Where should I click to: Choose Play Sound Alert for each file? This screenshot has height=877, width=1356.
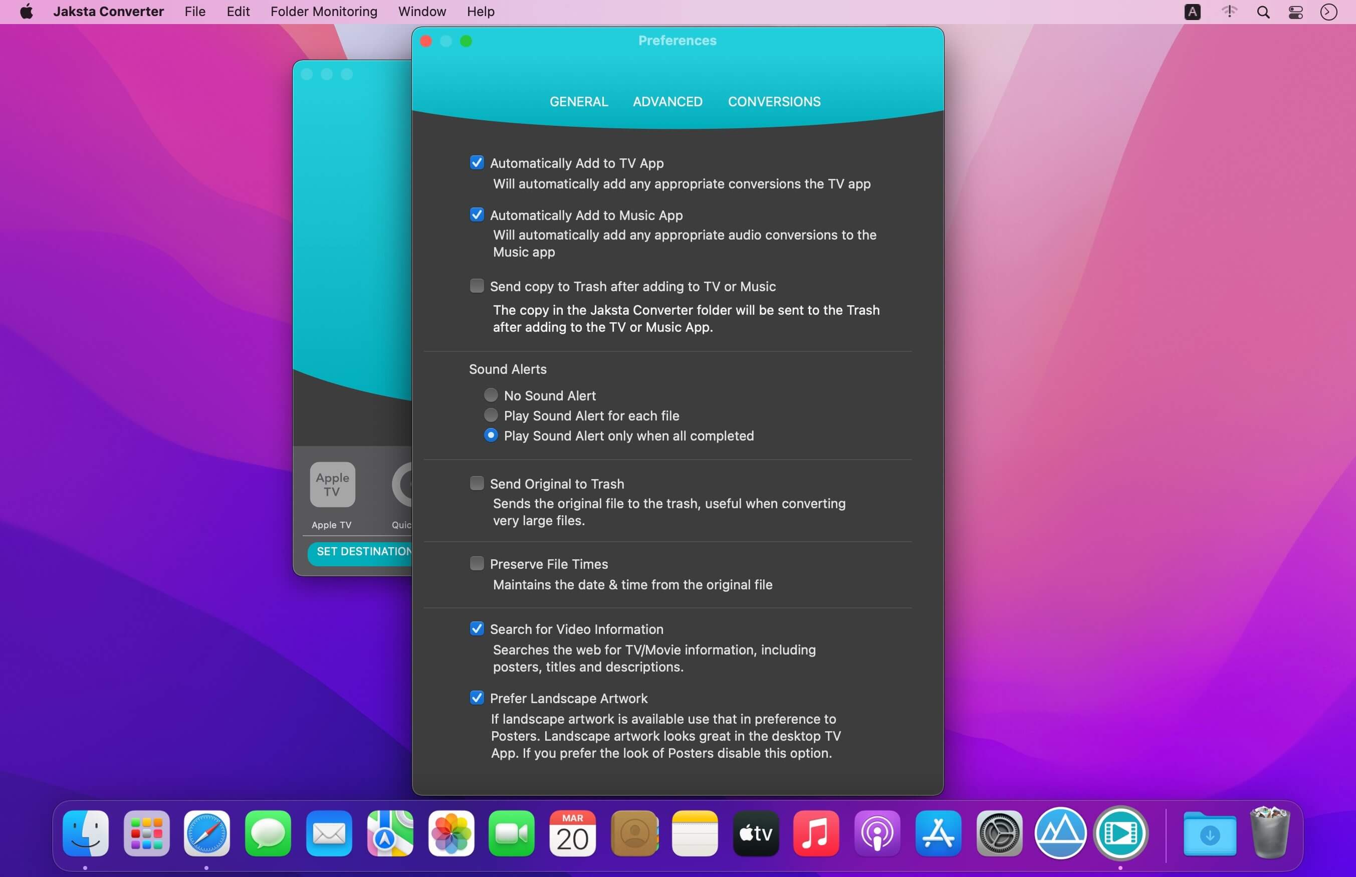coord(491,415)
